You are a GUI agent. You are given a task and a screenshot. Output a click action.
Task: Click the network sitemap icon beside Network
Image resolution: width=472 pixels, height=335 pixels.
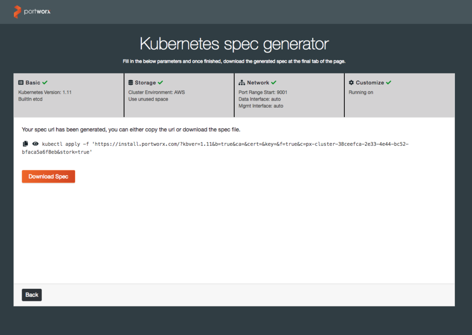pyautogui.click(x=242, y=83)
